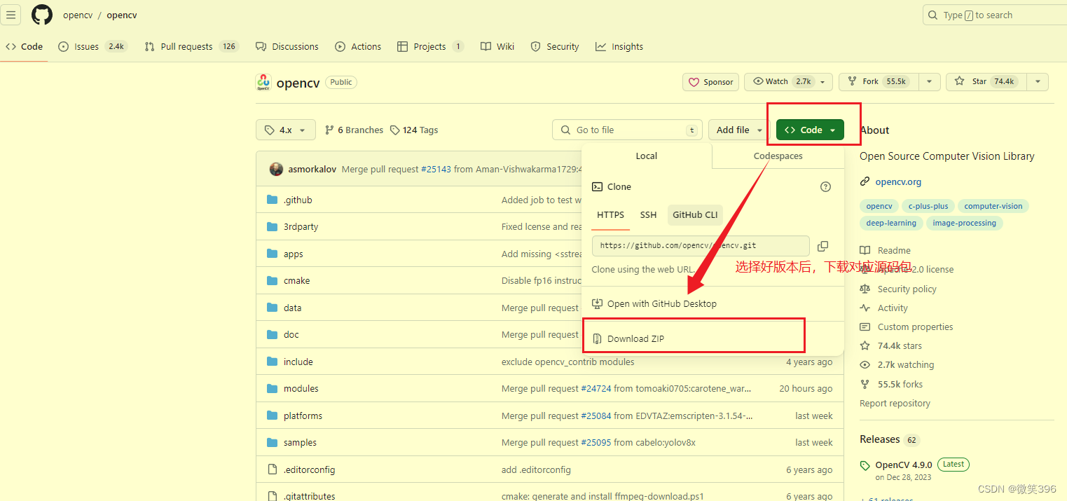This screenshot has height=501, width=1067.
Task: Switch to the Security tab
Action: (x=555, y=47)
